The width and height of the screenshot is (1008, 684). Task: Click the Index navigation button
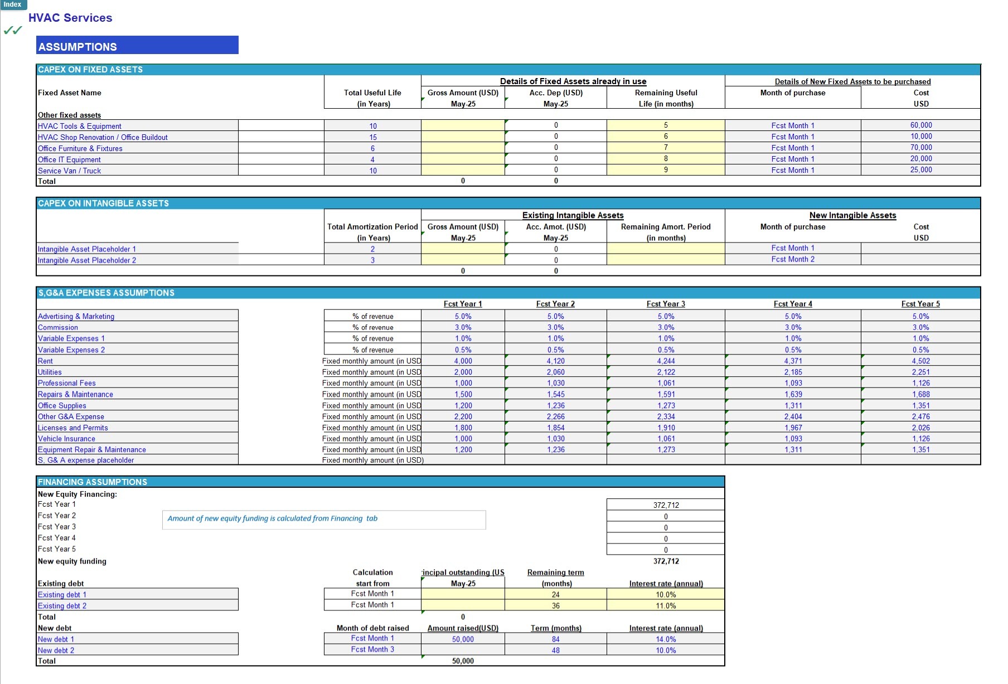tap(12, 4)
